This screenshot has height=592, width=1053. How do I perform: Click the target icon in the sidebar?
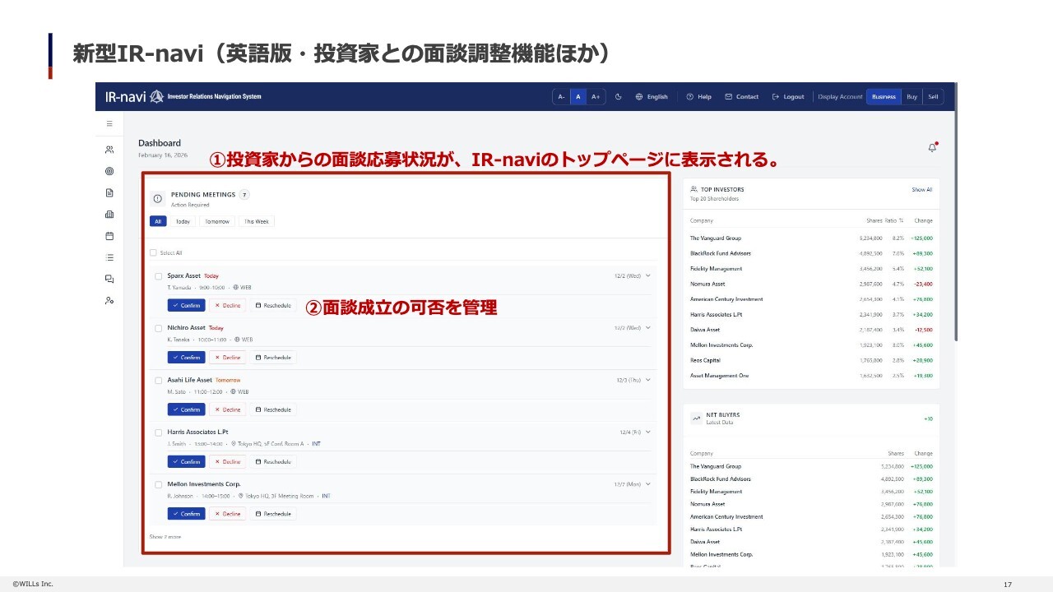[x=109, y=171]
